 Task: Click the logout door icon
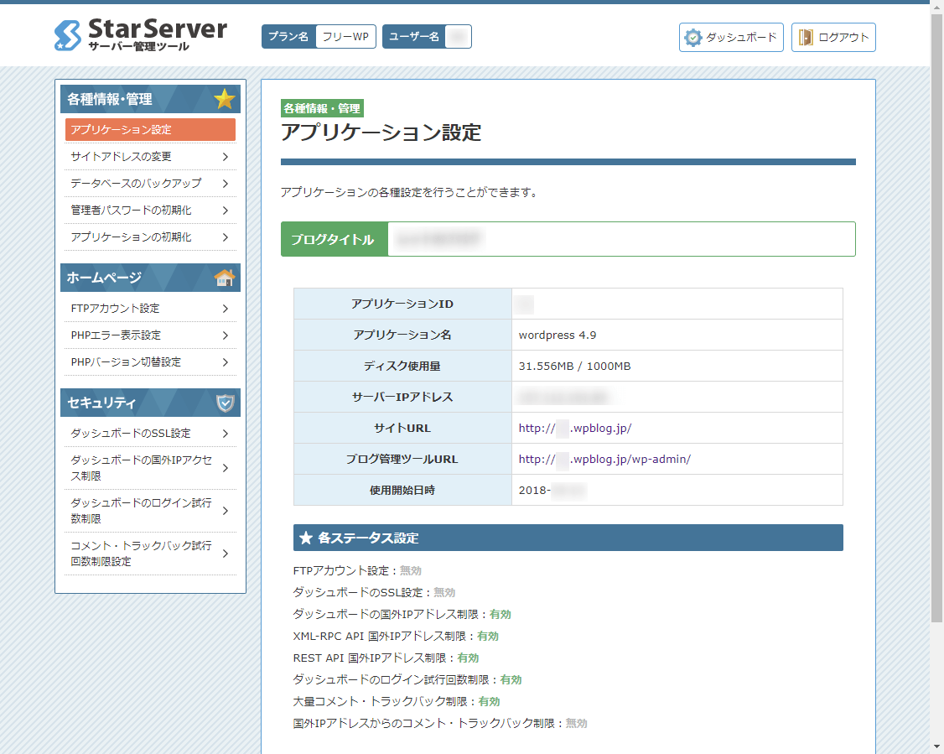[x=806, y=38]
